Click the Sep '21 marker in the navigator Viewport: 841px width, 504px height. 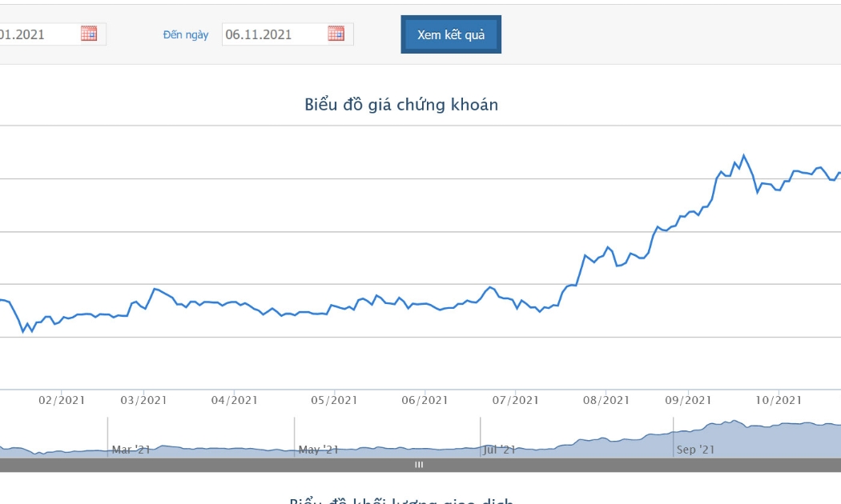pos(695,450)
